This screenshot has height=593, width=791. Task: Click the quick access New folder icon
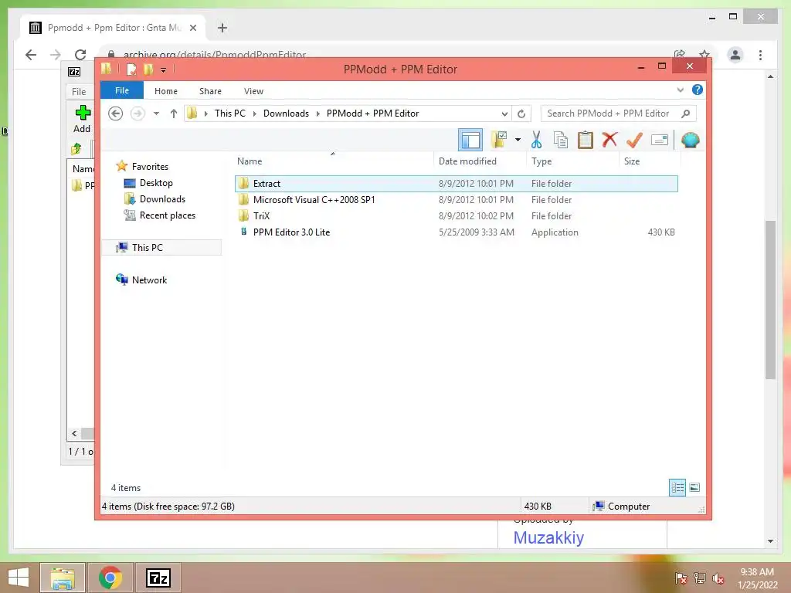[x=148, y=69]
